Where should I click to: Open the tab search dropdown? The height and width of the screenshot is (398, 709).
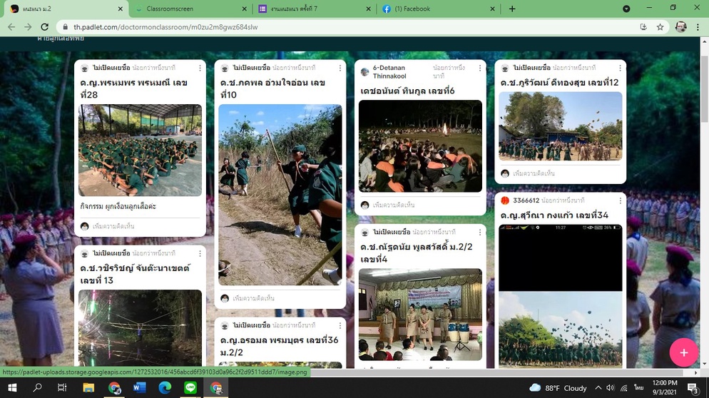pos(626,9)
